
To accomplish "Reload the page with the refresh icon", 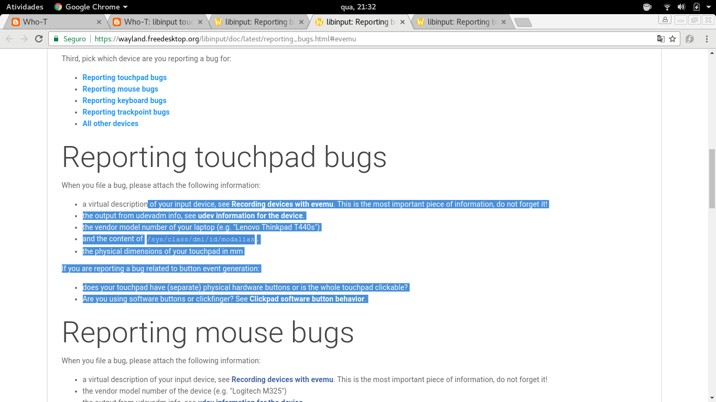I will click(39, 39).
